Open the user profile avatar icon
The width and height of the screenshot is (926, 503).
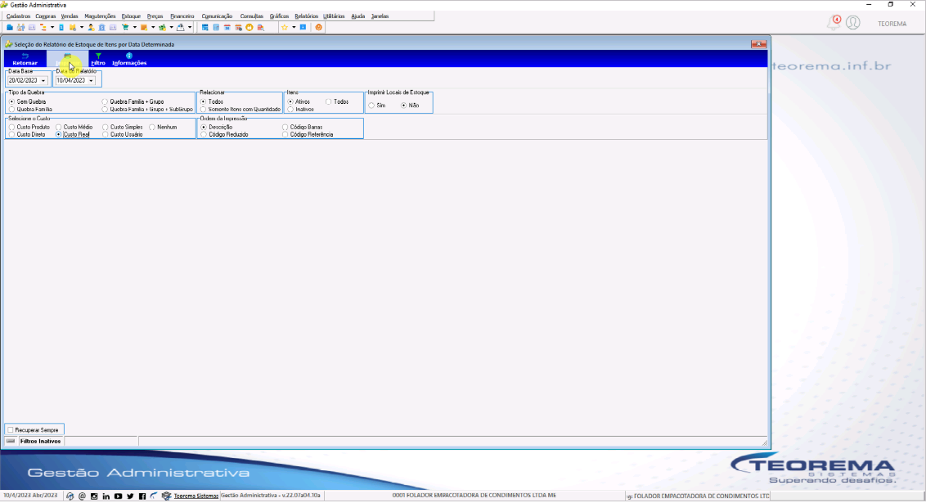(x=852, y=23)
